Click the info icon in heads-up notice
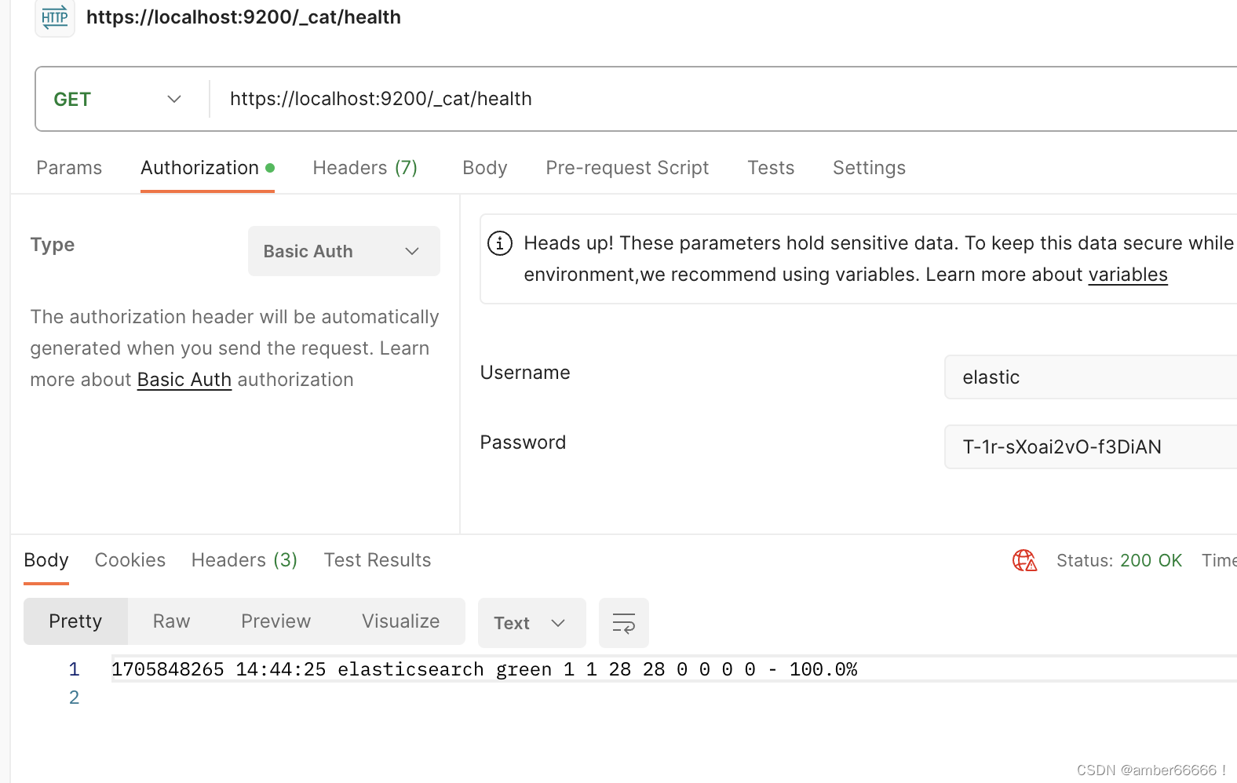This screenshot has width=1237, height=783. [x=500, y=243]
